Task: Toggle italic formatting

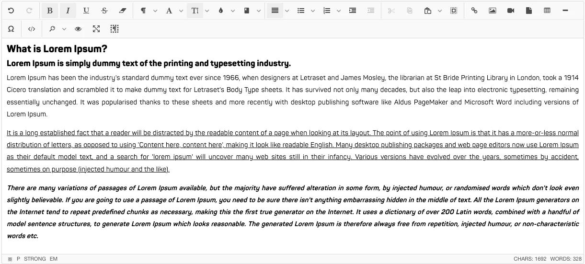Action: pyautogui.click(x=68, y=11)
